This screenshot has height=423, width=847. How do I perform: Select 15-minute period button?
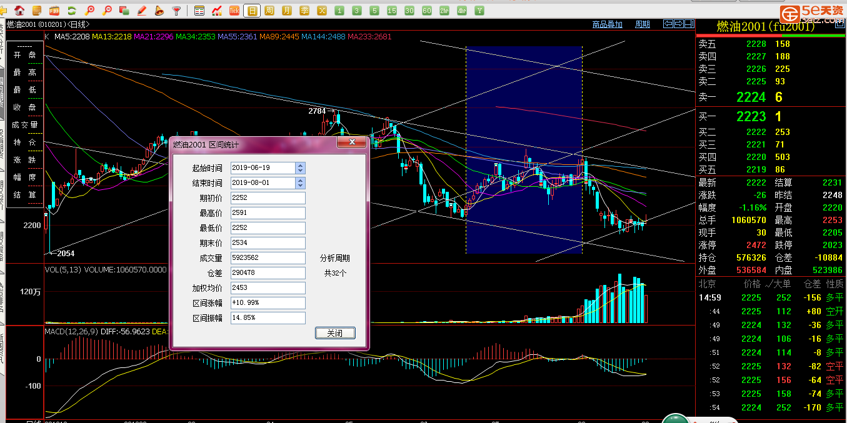coord(392,11)
